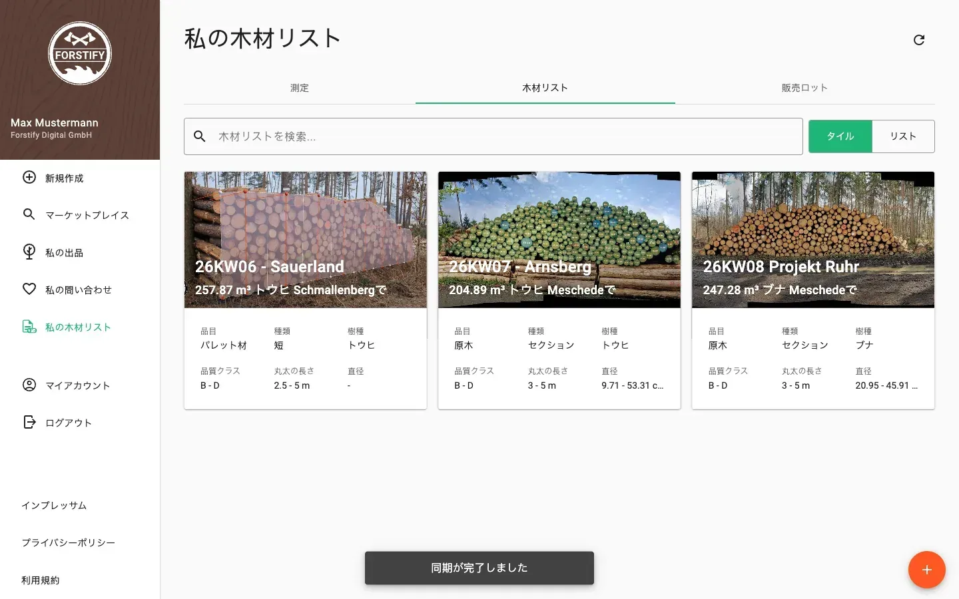Click Forstify Digital GmbH company text

pyautogui.click(x=51, y=135)
